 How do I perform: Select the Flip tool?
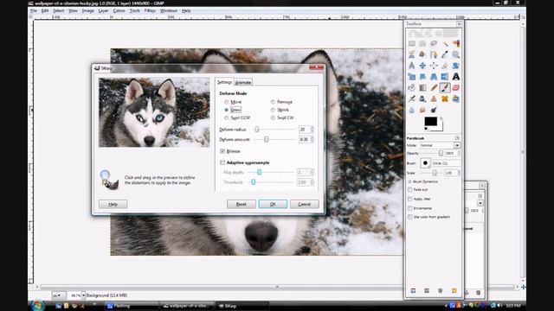click(445, 77)
